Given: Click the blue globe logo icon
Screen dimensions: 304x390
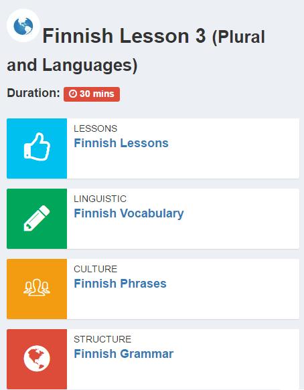Looking at the screenshot, I should (x=23, y=25).
